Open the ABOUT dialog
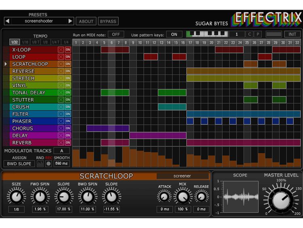303x228 pixels. point(86,21)
